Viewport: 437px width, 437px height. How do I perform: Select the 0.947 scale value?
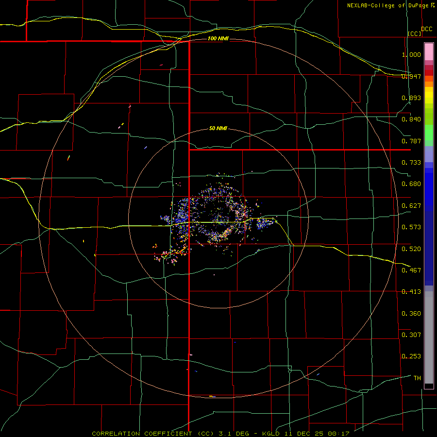pyautogui.click(x=411, y=76)
